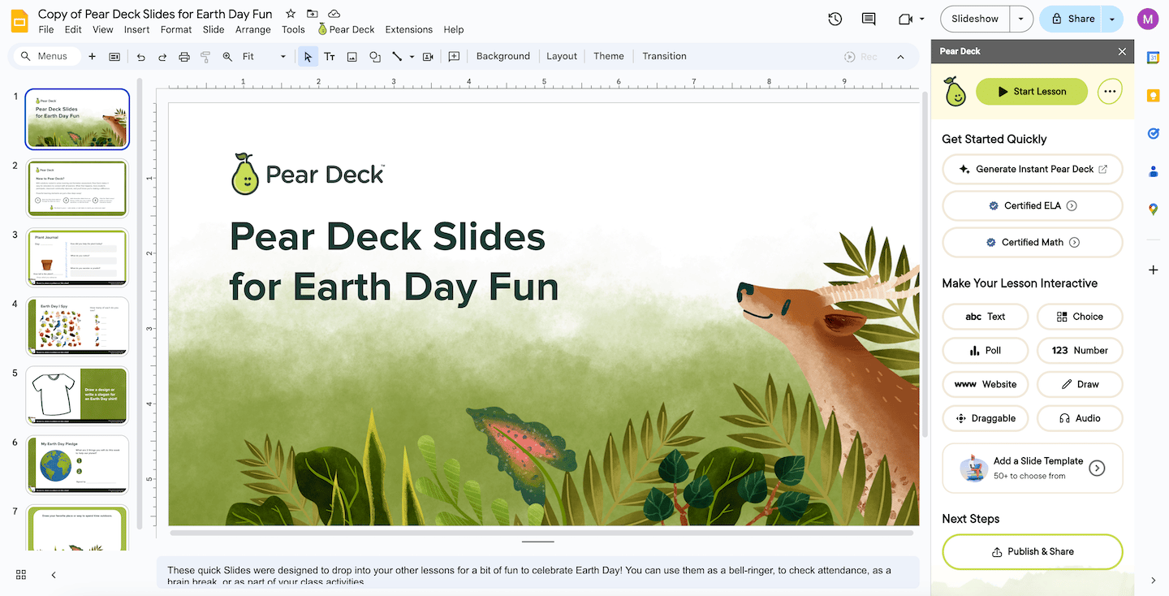Star this presentation
This screenshot has height=596, width=1169.
[x=291, y=14]
